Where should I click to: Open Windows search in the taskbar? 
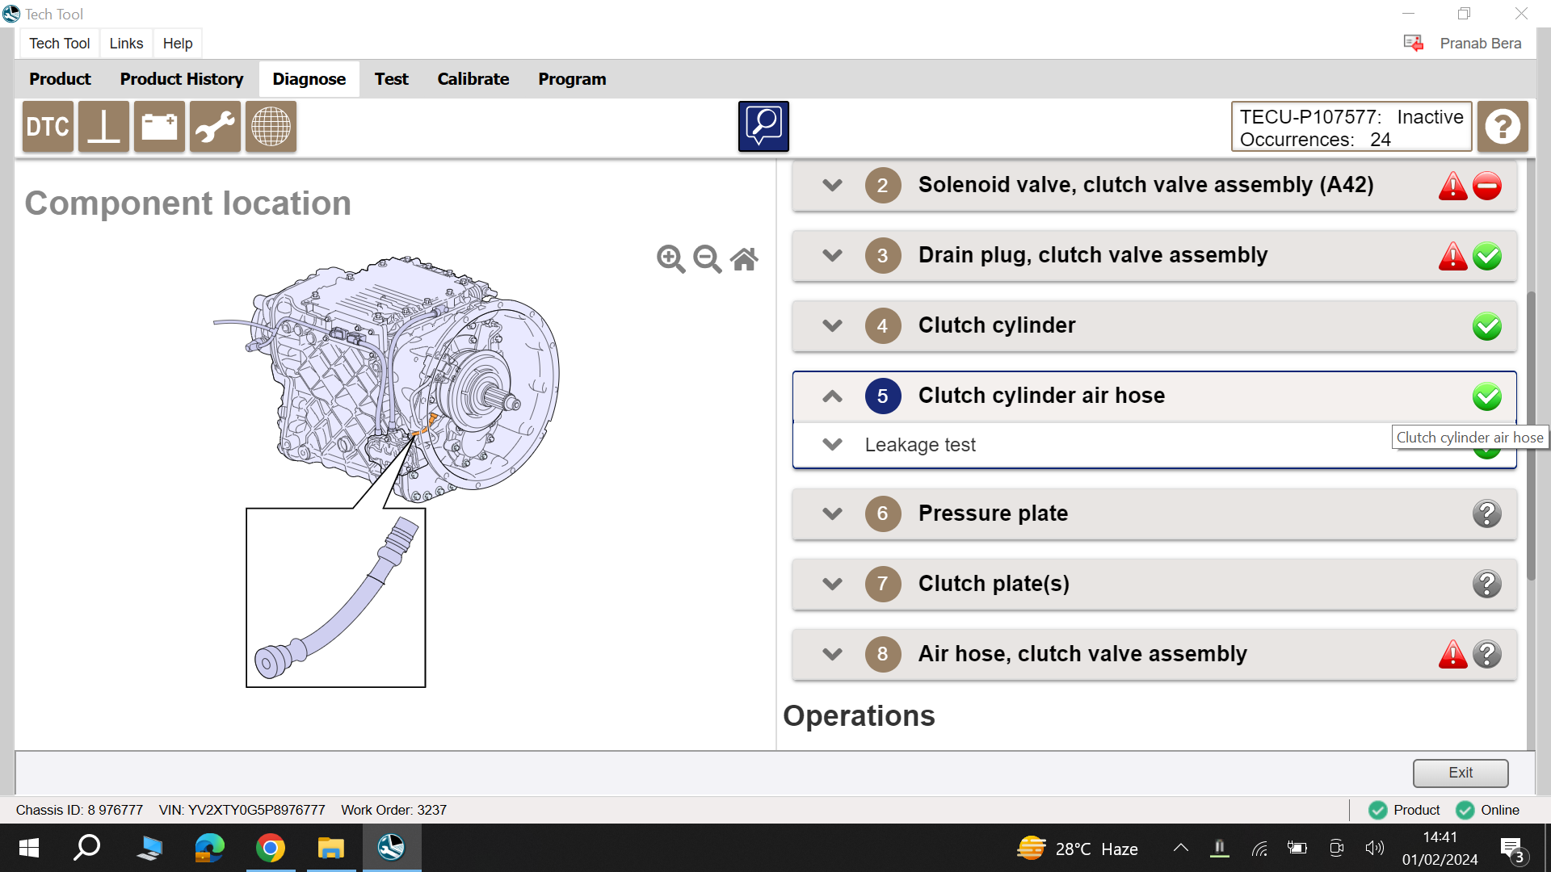pyautogui.click(x=86, y=848)
